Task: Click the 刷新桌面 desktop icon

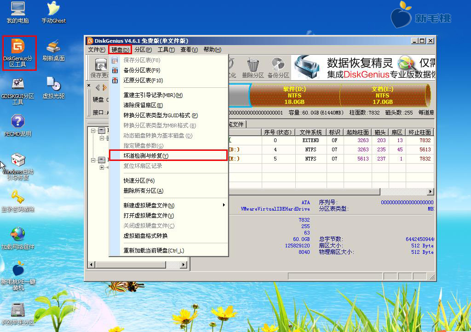Action: 53,50
